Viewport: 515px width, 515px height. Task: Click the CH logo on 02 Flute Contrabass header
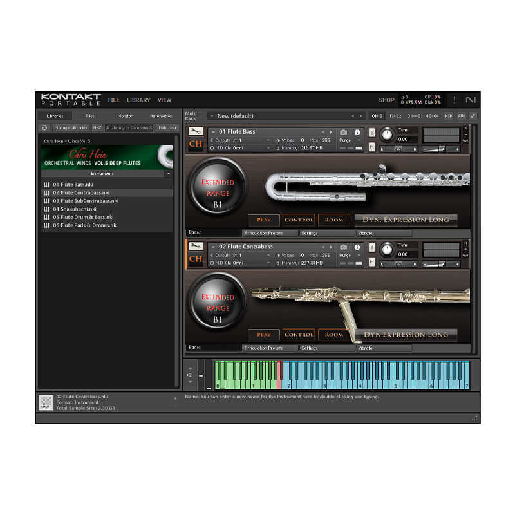pyautogui.click(x=196, y=259)
